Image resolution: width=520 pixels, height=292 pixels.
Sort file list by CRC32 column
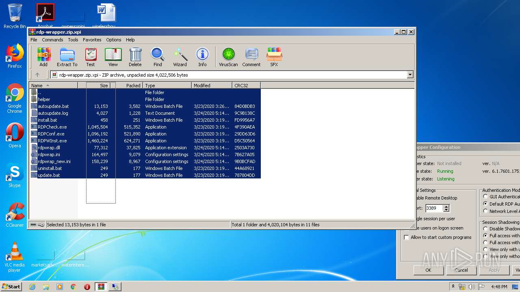246,85
